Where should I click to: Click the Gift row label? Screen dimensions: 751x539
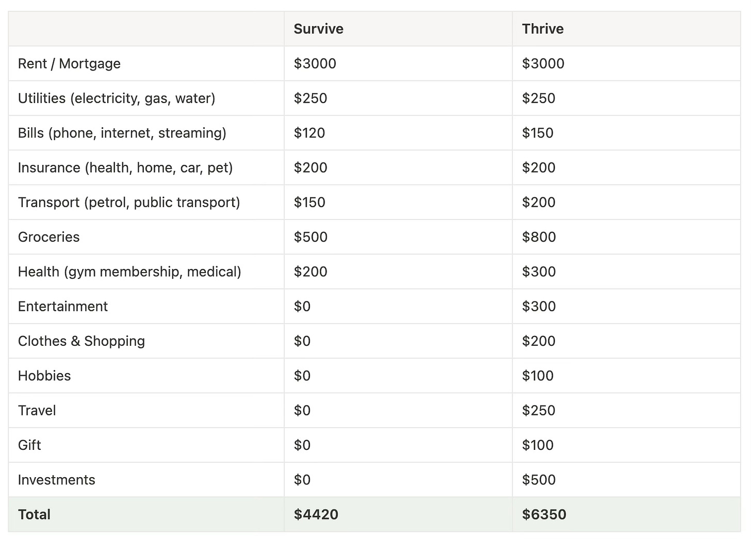(29, 445)
